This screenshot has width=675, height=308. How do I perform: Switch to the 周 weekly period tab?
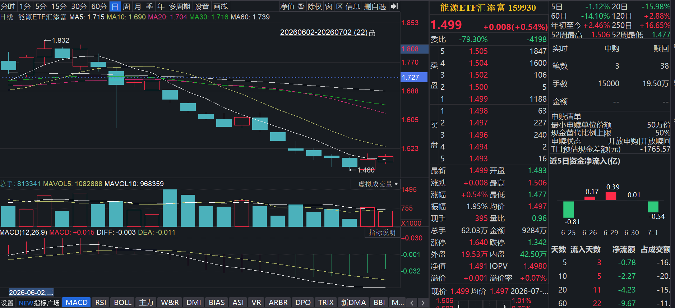(126, 6)
